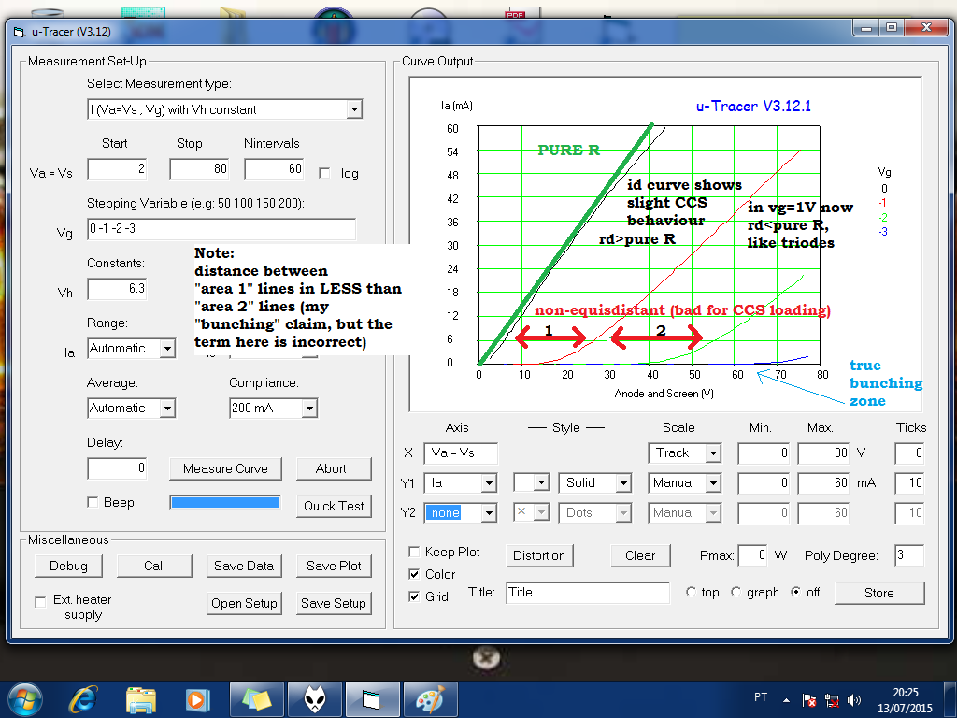Click the Va=Vs Start input field

tap(117, 169)
